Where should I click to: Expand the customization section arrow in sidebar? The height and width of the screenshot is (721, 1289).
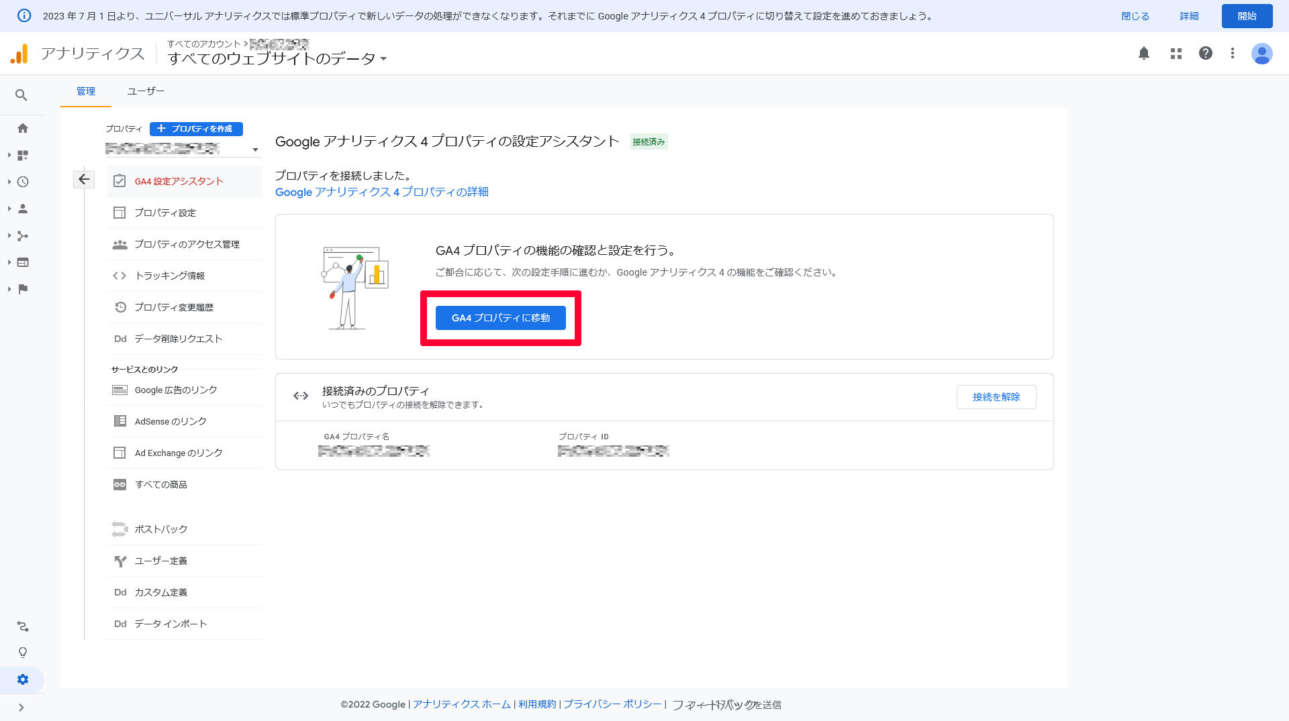click(9, 156)
